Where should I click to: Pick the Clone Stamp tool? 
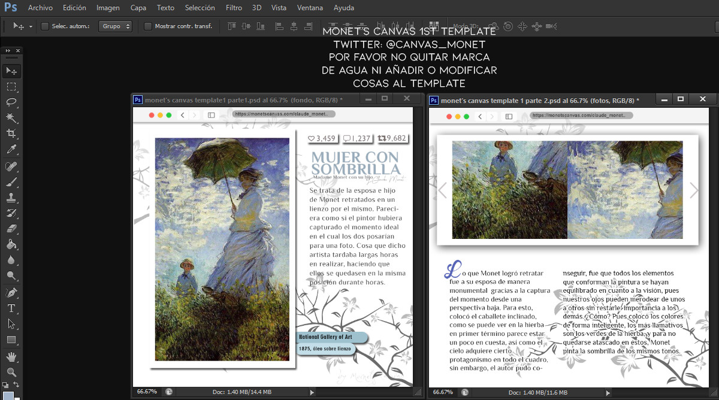pyautogui.click(x=11, y=197)
